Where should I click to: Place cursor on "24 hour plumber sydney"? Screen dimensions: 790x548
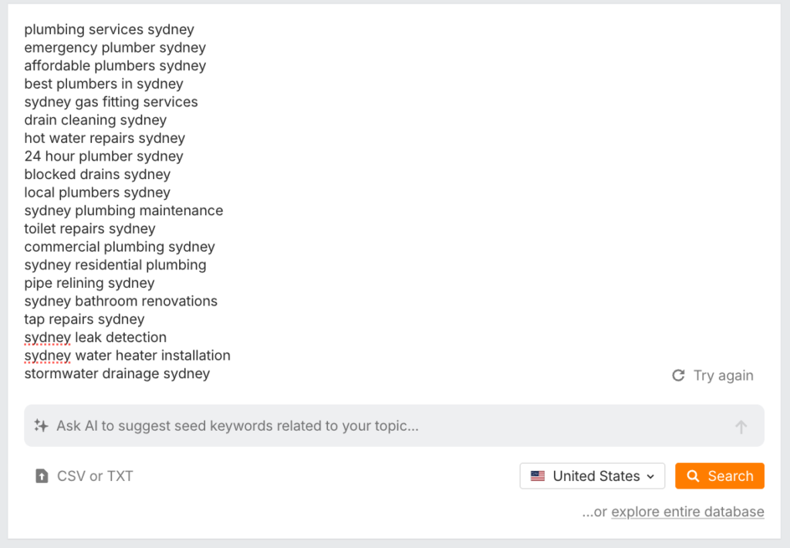(x=104, y=157)
